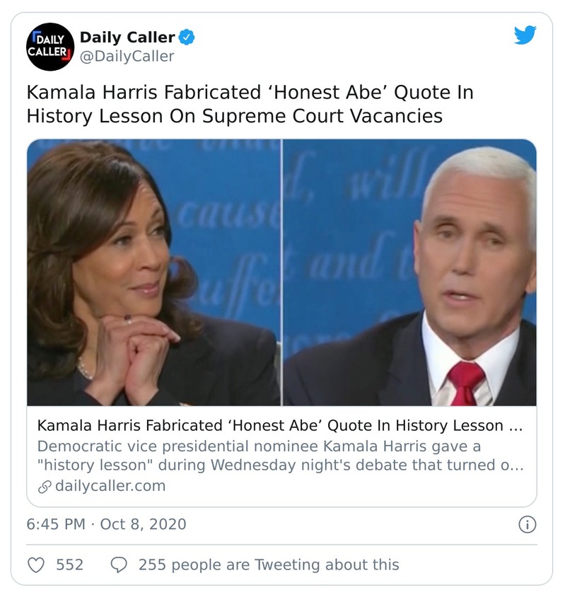The height and width of the screenshot is (597, 565).
Task: Click the Daily Caller profile avatar
Action: point(49,47)
